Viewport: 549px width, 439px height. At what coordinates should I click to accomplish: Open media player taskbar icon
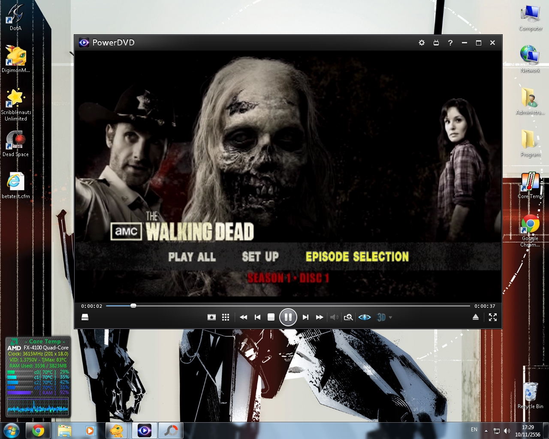pyautogui.click(x=90, y=430)
